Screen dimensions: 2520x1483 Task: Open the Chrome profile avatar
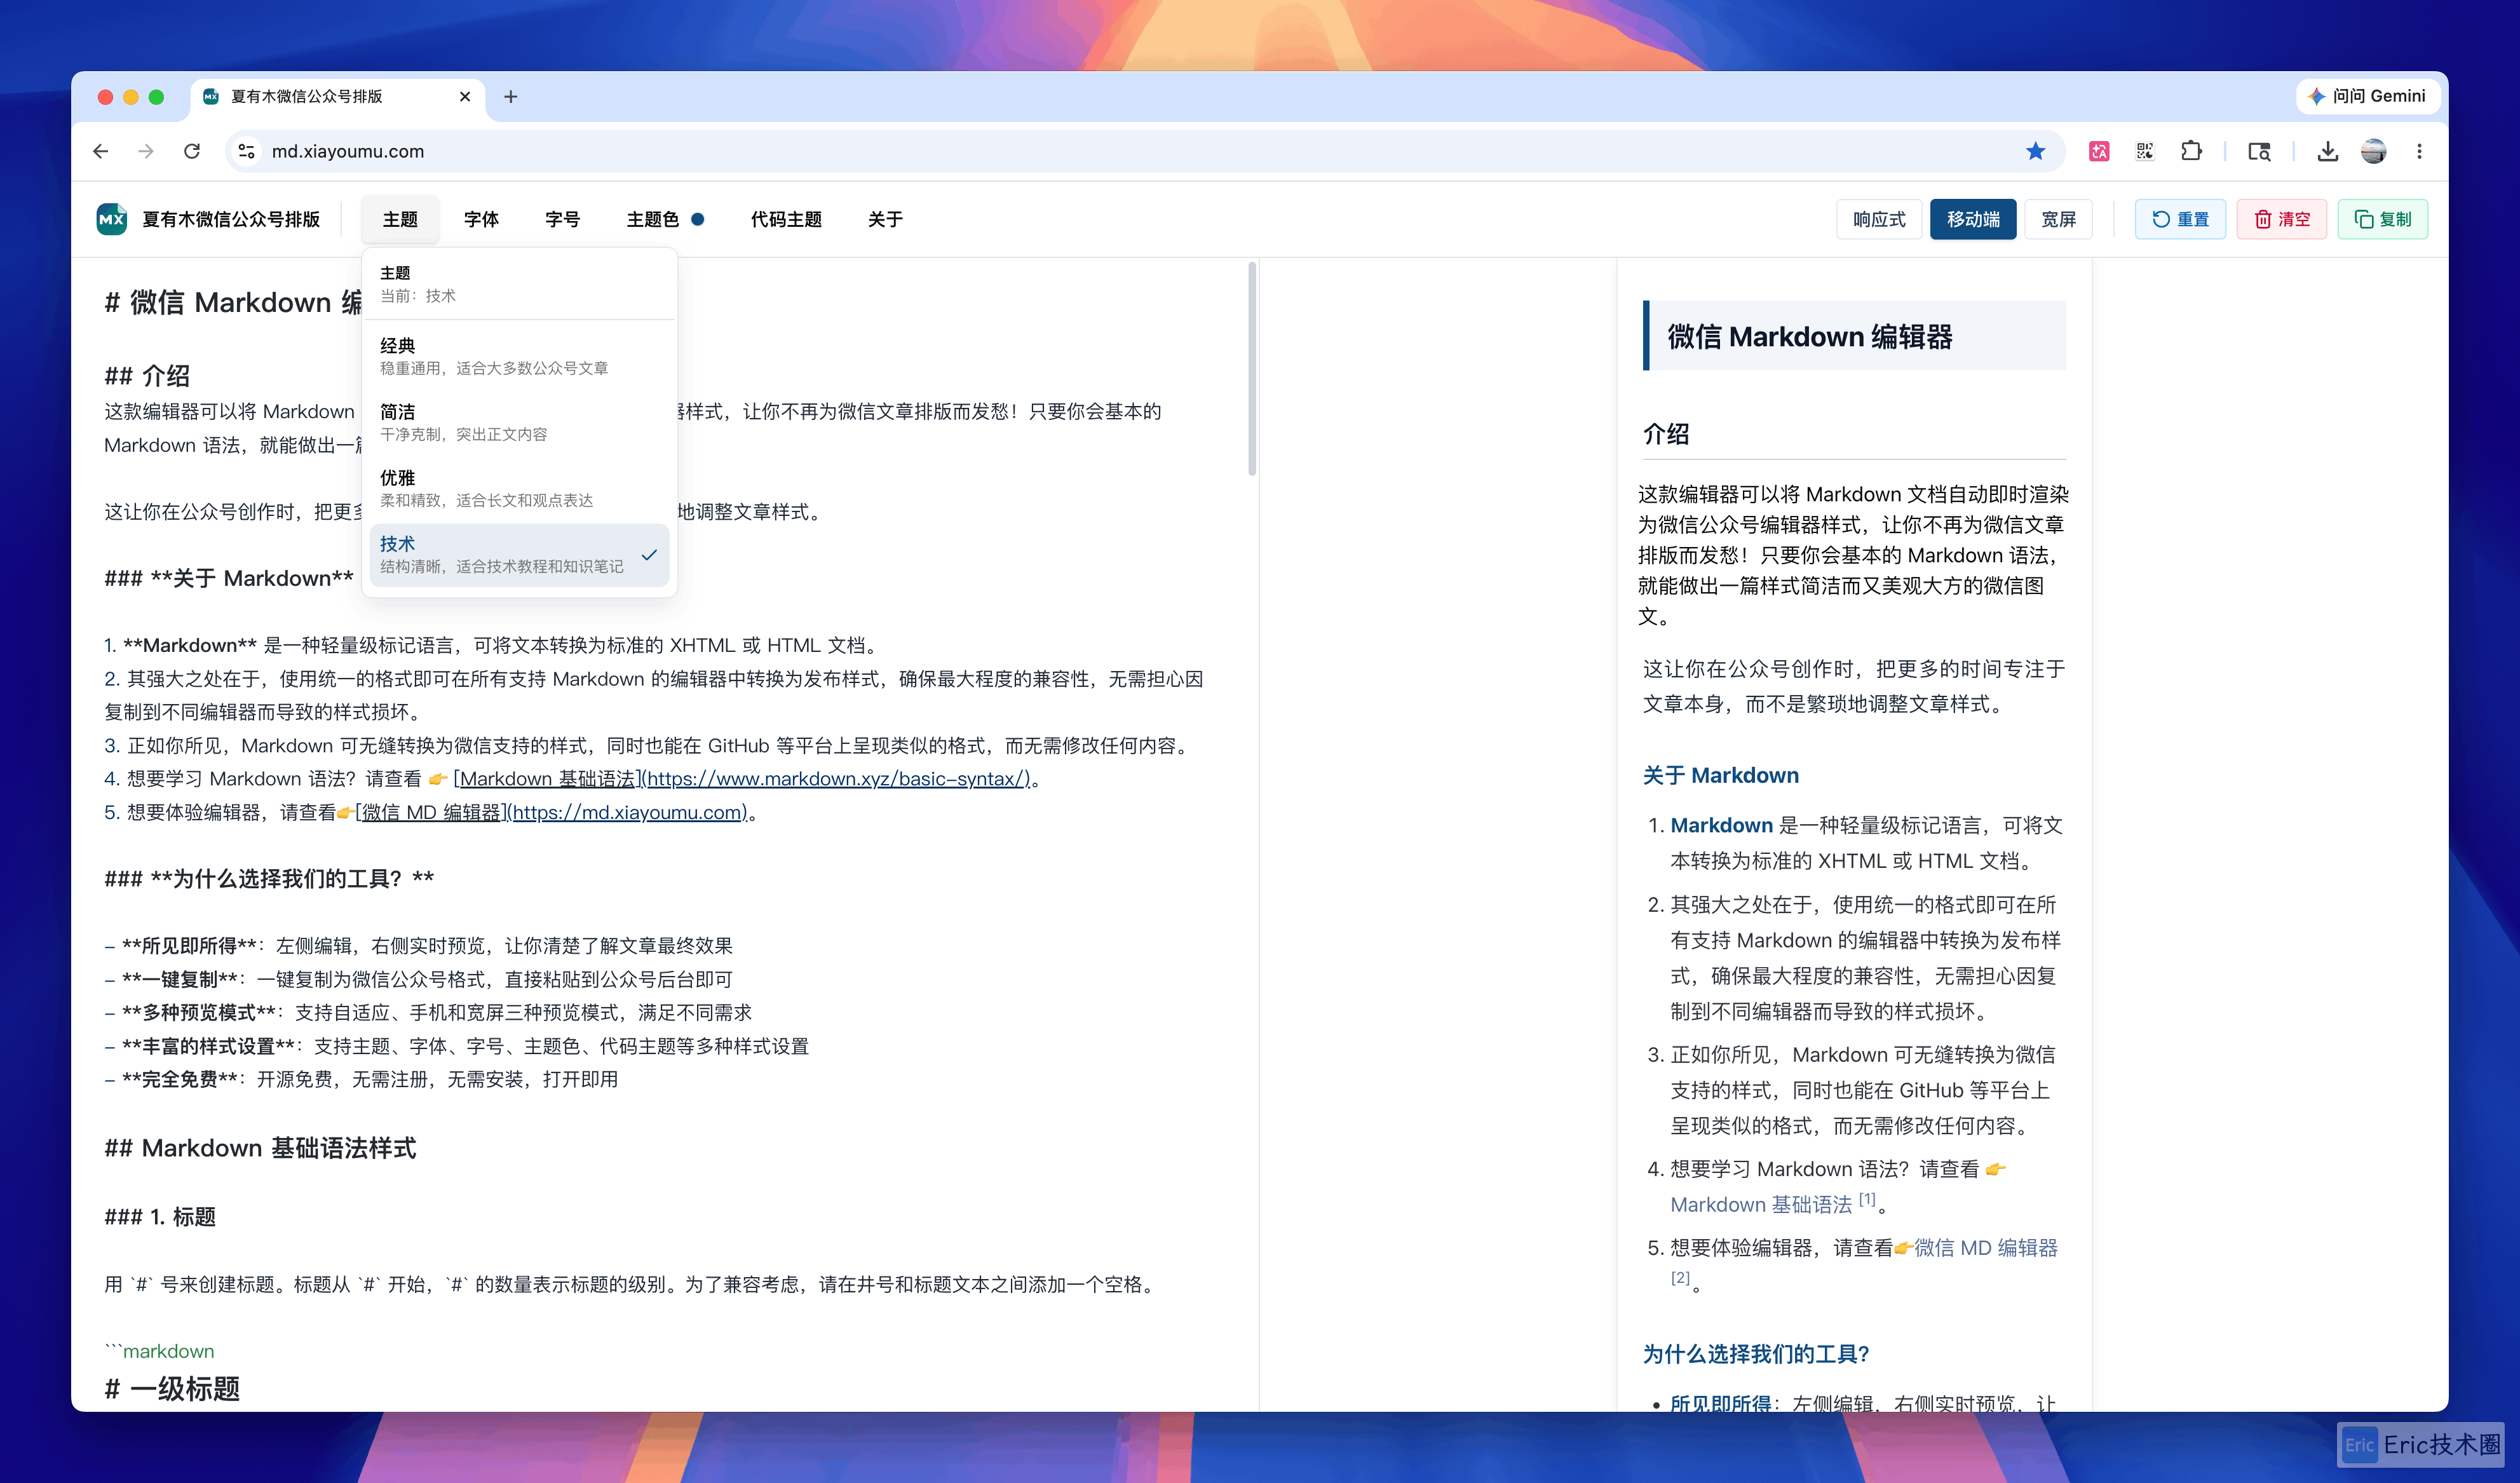2374,151
